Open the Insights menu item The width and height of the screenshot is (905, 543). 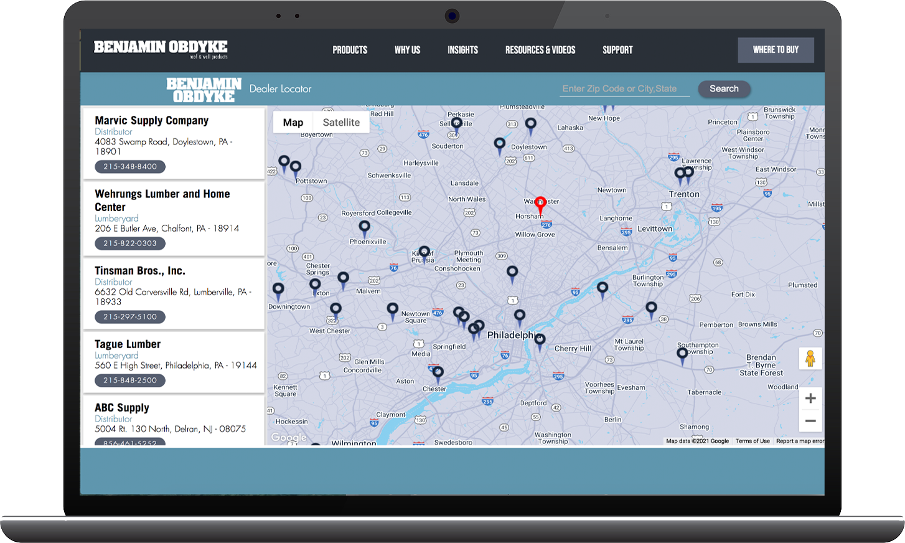[462, 50]
